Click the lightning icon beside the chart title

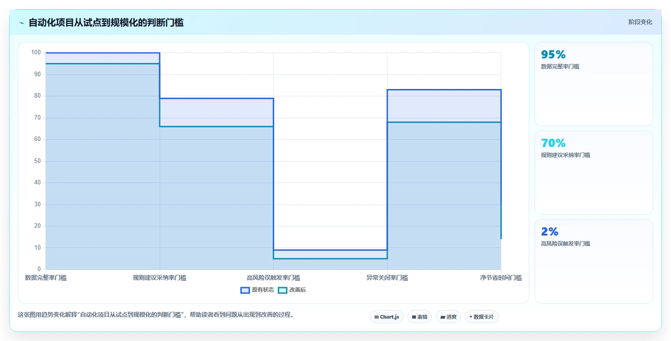click(21, 23)
